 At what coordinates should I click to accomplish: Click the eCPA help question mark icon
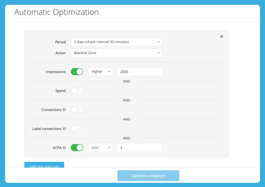pos(64,148)
